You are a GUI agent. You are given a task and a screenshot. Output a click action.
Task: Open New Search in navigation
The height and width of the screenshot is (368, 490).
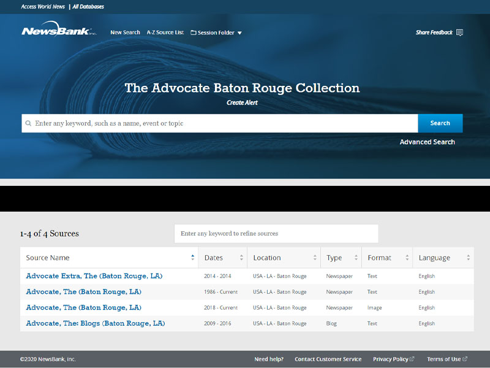click(x=125, y=33)
